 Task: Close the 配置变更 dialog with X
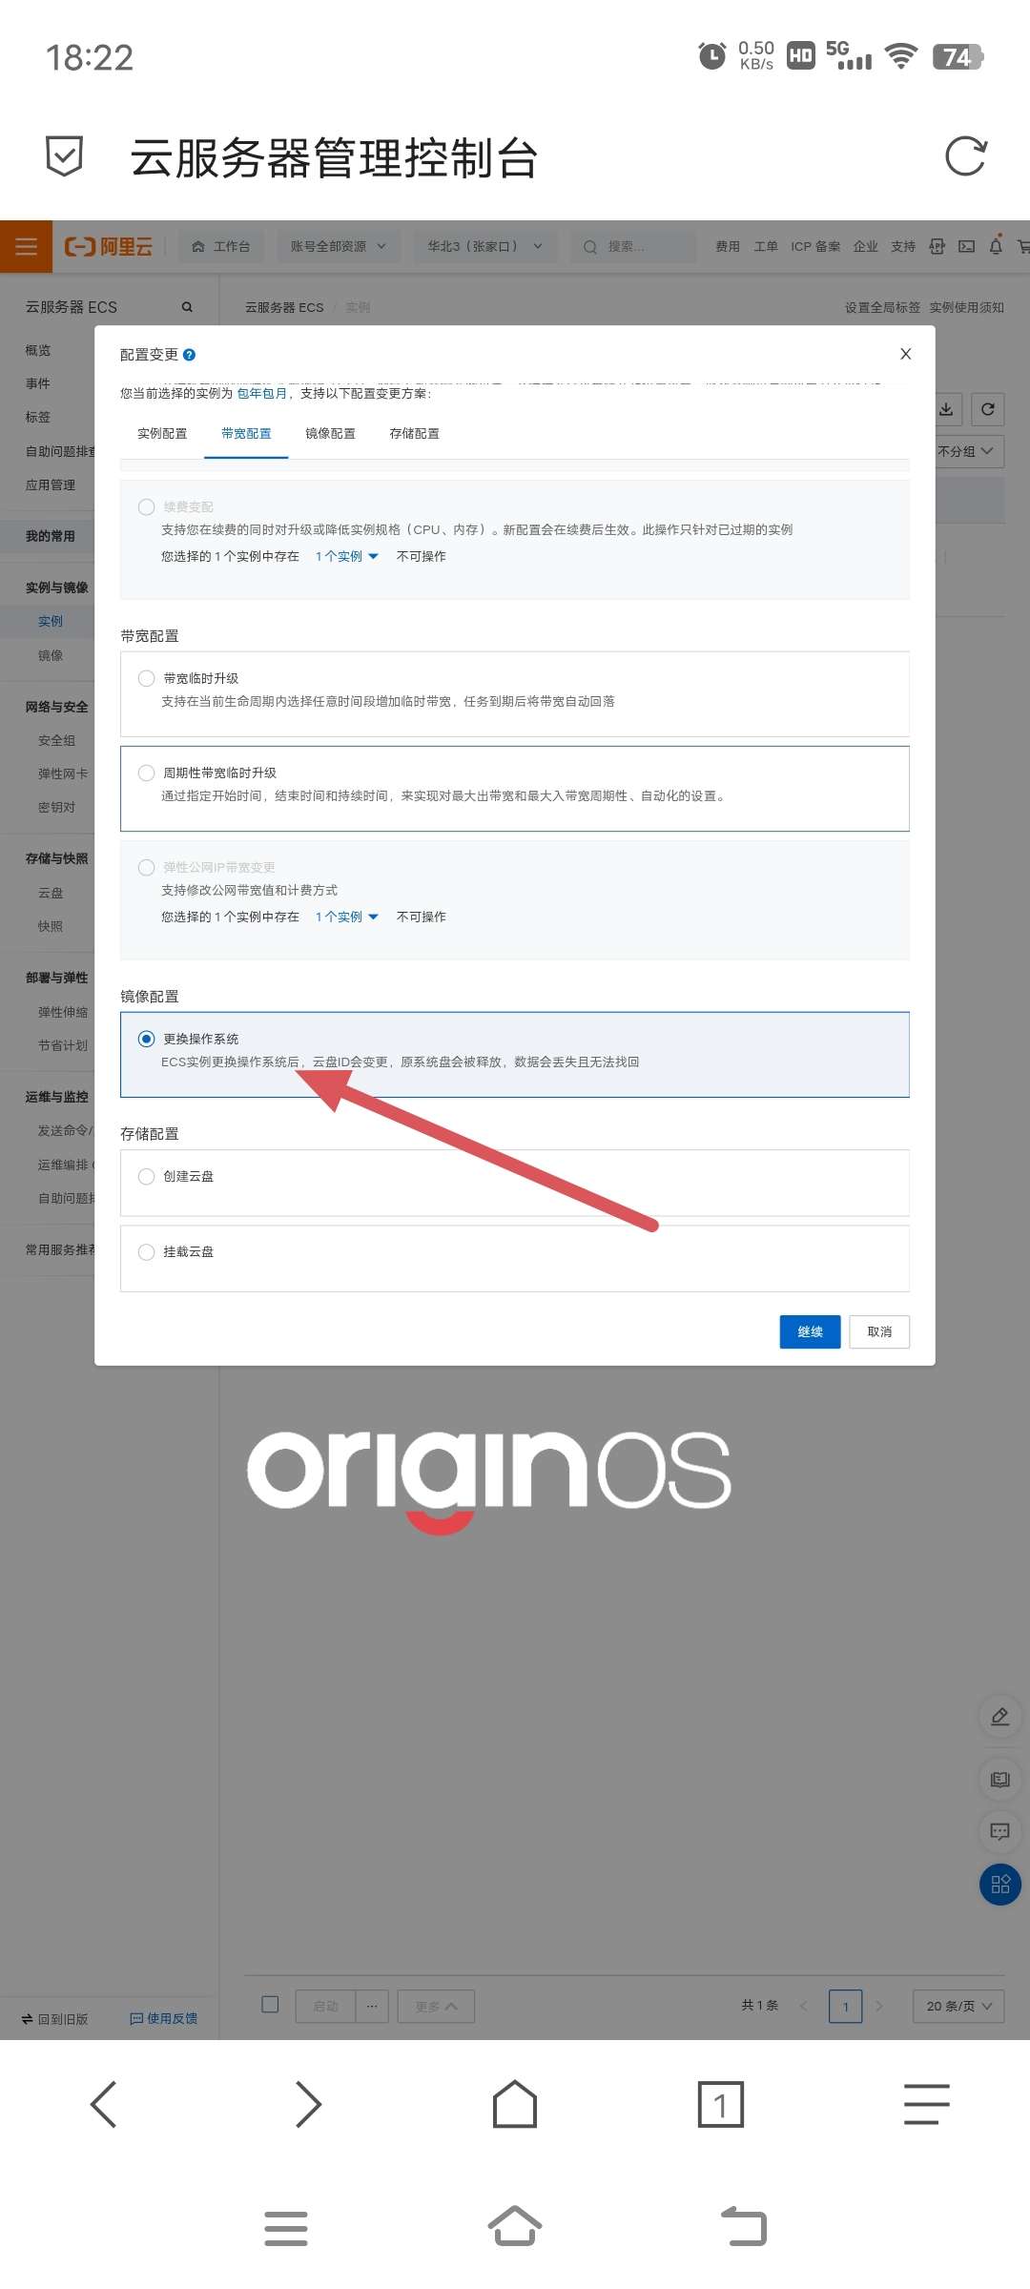pyautogui.click(x=906, y=354)
